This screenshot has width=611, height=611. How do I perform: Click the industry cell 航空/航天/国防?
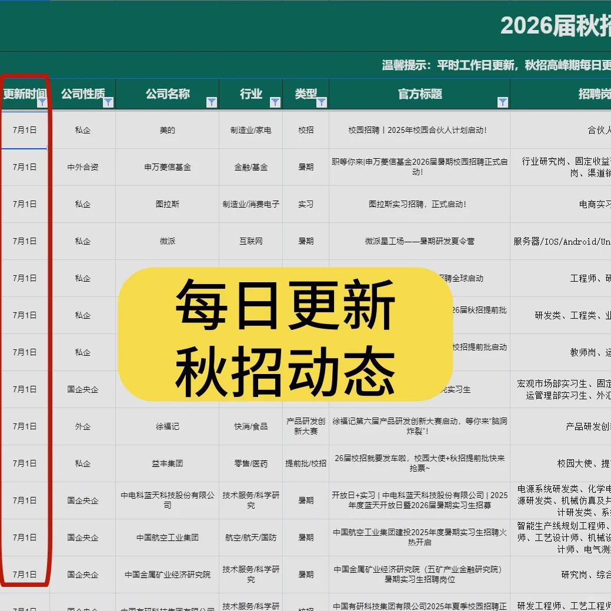click(251, 537)
